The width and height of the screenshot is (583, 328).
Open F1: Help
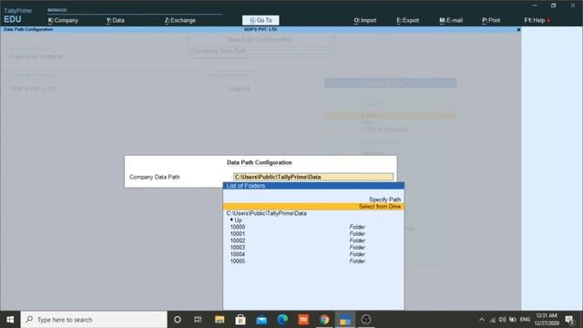pos(535,20)
